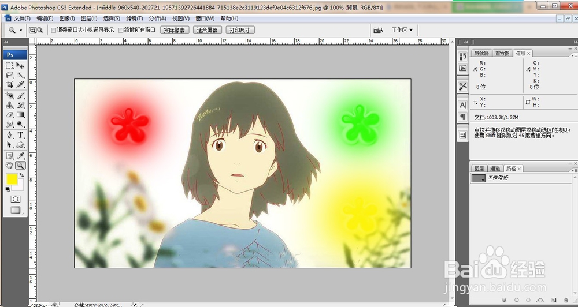Select the Dodge tool
Screen dimensions: 578x307
20,124
